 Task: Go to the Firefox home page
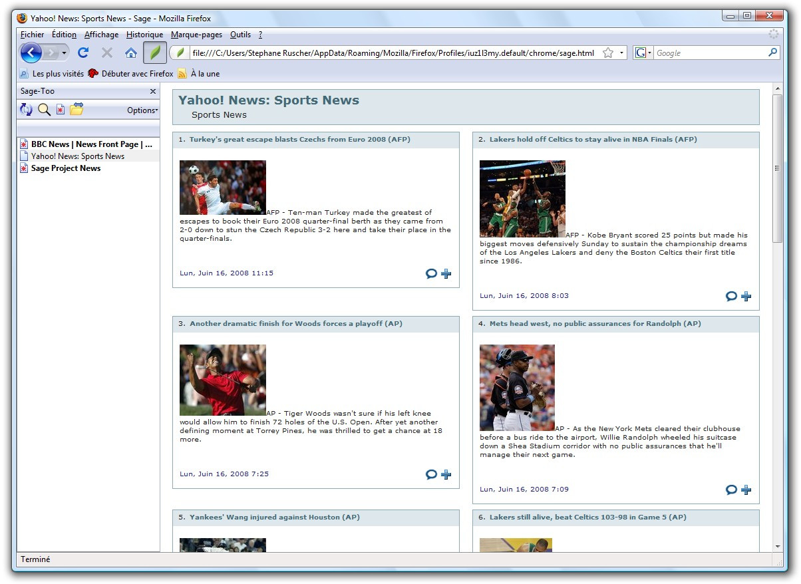[x=131, y=53]
